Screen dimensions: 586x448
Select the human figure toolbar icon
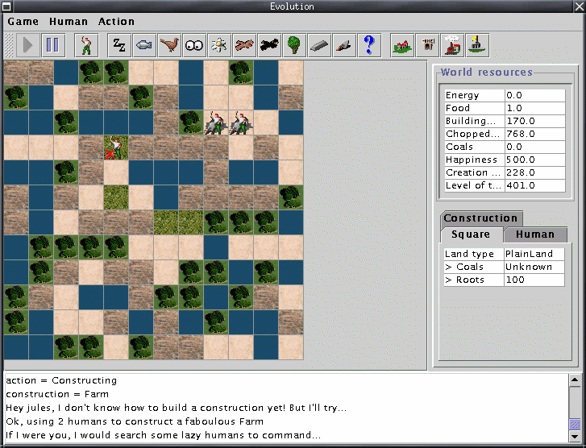85,45
